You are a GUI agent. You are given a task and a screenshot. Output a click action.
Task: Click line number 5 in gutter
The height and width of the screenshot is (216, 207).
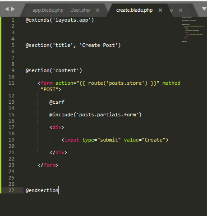coord(13,45)
